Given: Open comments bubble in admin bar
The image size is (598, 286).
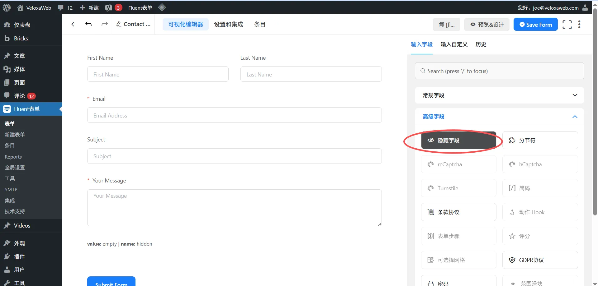Looking at the screenshot, I should coord(65,8).
